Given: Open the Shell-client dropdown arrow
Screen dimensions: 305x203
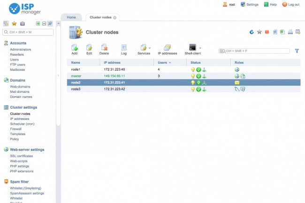Looking at the screenshot, I should pos(200,47).
